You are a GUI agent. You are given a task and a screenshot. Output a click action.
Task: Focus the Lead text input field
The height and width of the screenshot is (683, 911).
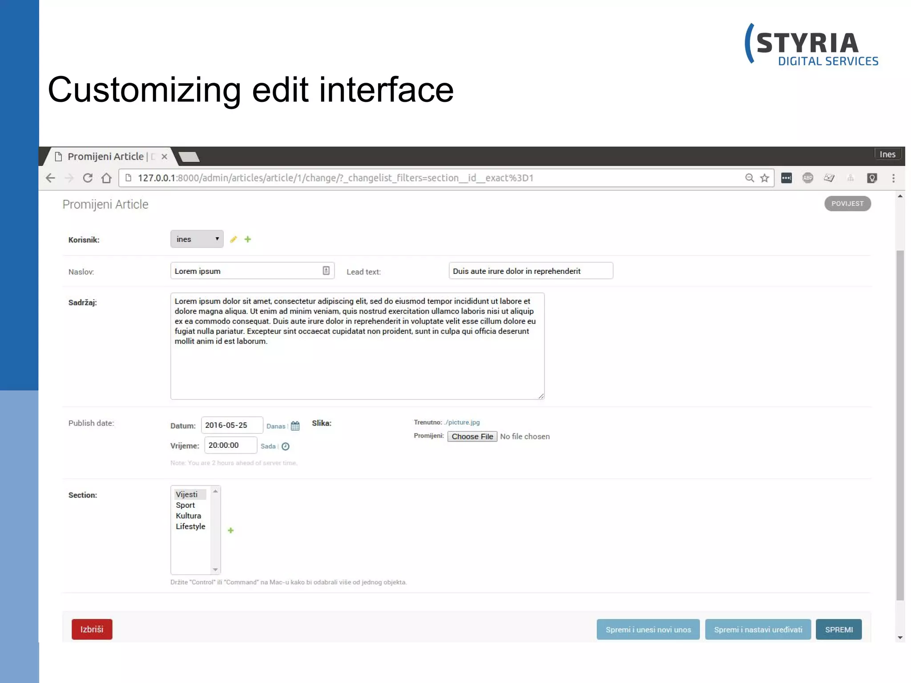531,271
